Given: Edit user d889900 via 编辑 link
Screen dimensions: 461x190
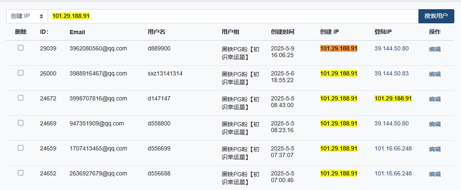Looking at the screenshot, I should tap(435, 49).
